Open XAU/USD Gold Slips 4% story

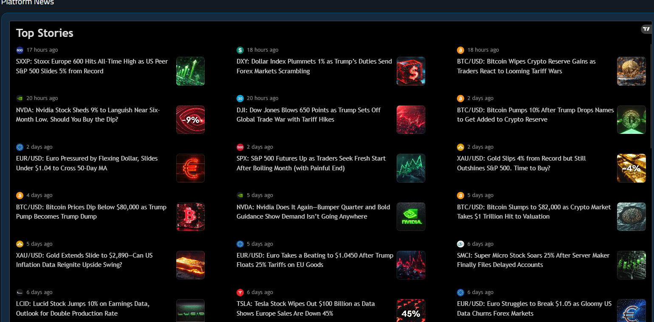click(522, 163)
